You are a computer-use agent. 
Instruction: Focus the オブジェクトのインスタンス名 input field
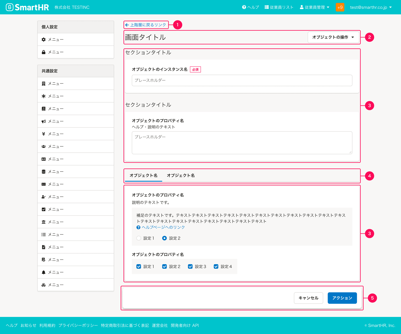[242, 80]
